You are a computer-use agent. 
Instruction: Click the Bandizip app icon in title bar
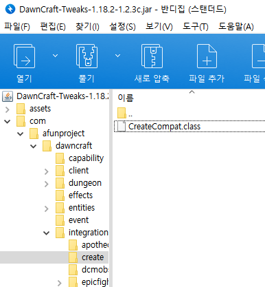click(x=10, y=10)
